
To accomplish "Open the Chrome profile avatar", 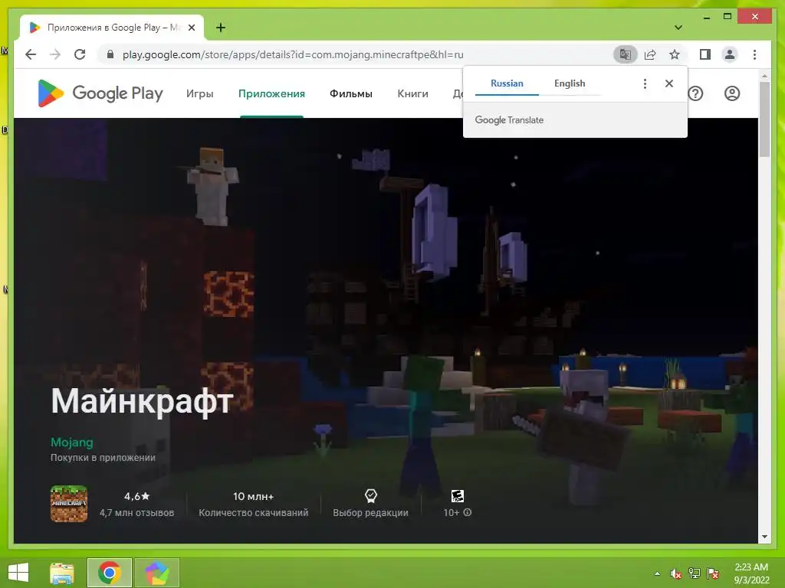I will [x=730, y=54].
